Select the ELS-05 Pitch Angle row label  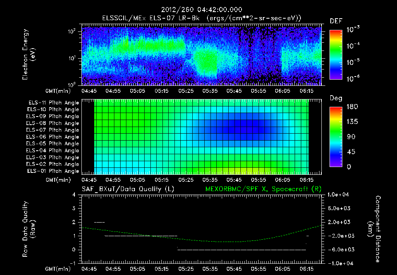(x=52, y=144)
